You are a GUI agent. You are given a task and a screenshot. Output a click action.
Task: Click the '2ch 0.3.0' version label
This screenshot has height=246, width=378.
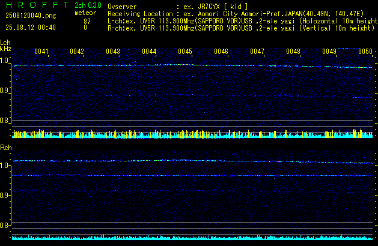88,5
